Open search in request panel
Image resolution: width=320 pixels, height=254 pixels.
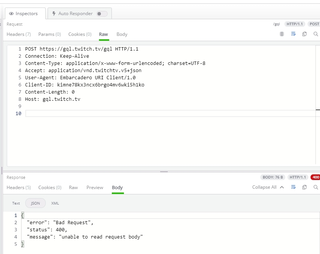315,34
